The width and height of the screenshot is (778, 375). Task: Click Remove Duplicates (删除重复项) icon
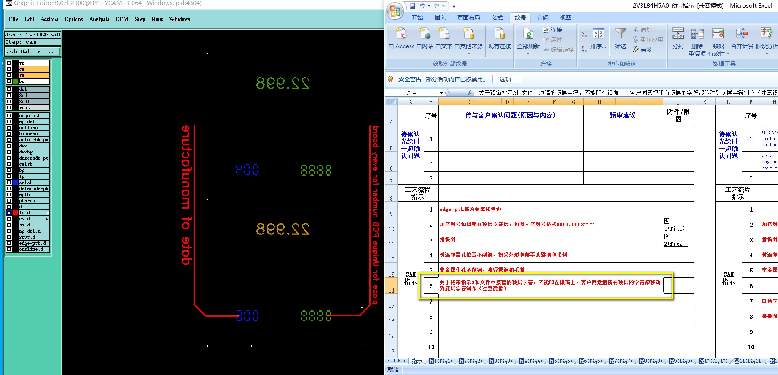[x=697, y=34]
